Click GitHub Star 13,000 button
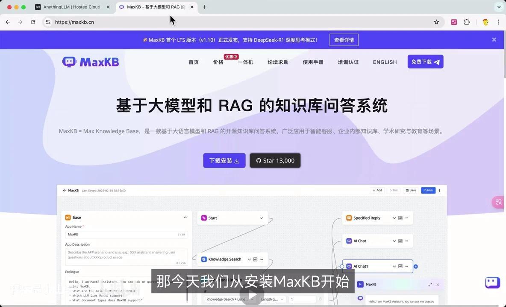The height and width of the screenshot is (307, 506). tap(275, 161)
